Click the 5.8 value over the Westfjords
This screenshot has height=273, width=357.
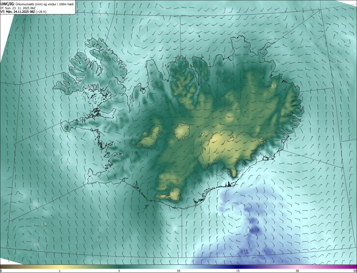105,55
